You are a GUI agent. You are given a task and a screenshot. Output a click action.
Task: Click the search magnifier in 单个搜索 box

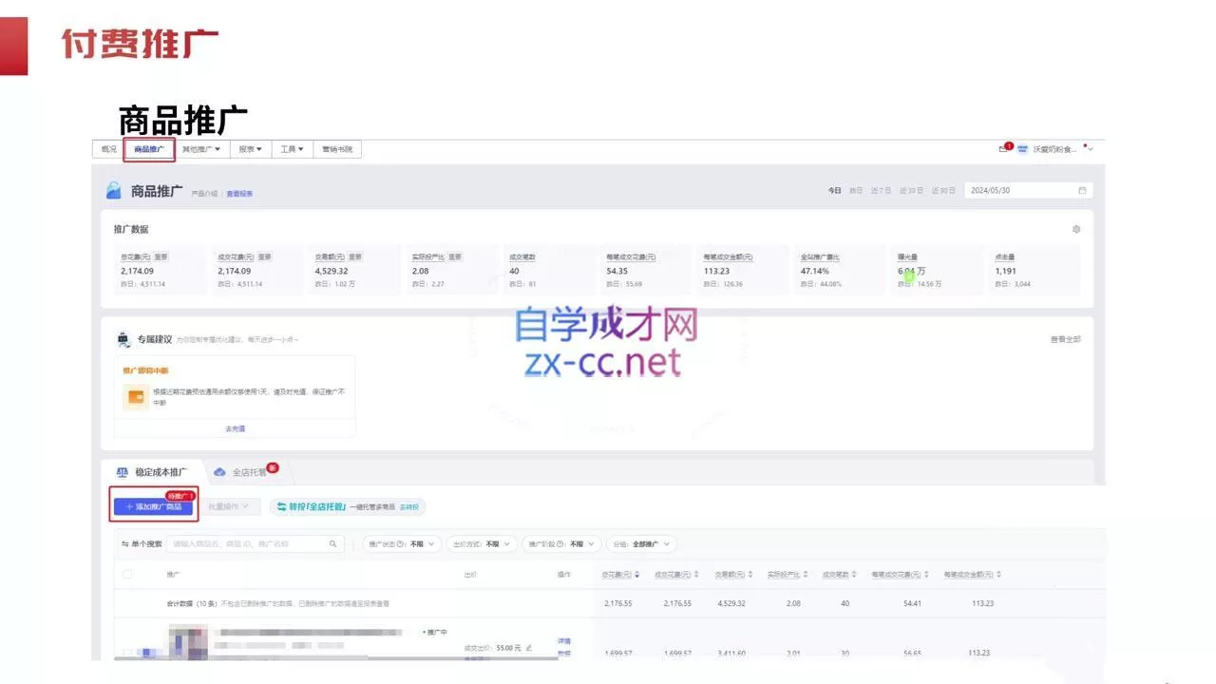333,543
